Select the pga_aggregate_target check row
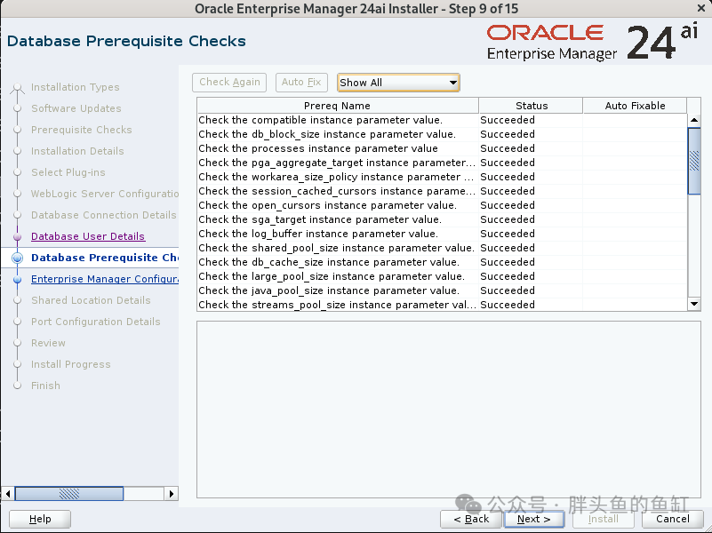 (442, 163)
